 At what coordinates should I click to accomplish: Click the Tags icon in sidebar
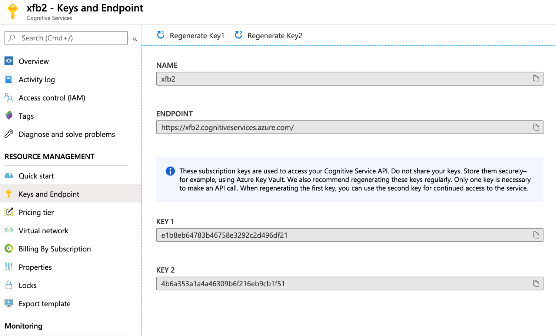pyautogui.click(x=9, y=116)
